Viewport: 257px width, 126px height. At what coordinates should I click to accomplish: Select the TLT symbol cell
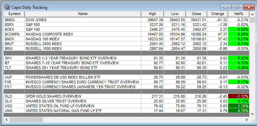(x=14, y=68)
